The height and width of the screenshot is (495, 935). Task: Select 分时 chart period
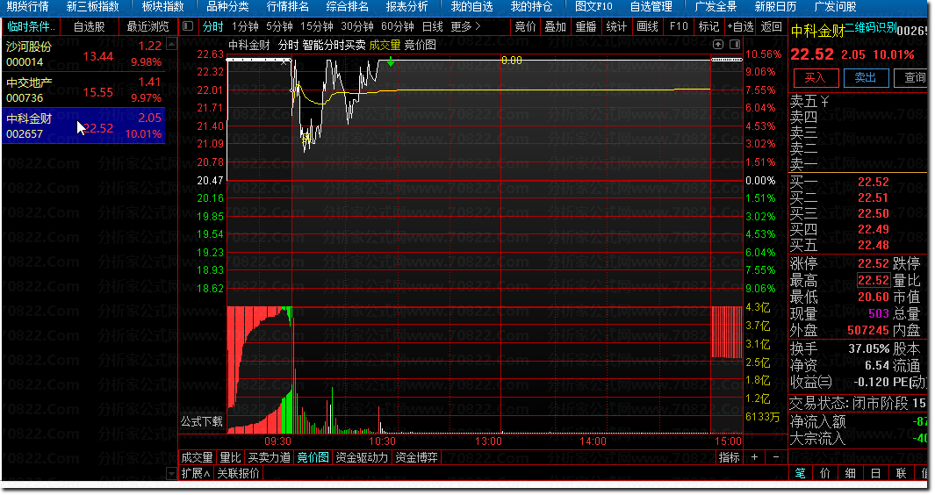pos(212,27)
